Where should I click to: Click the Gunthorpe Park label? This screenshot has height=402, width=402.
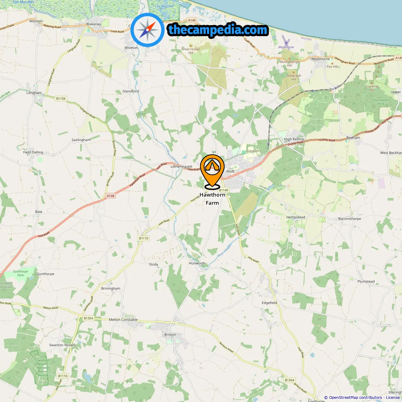pyautogui.click(x=20, y=273)
